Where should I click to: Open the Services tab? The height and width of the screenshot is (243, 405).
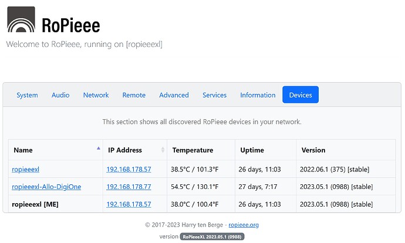[x=214, y=95]
